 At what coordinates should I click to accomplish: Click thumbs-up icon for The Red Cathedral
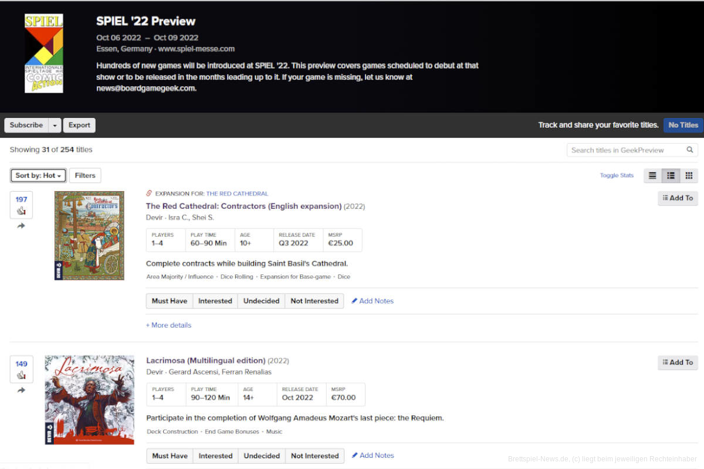point(21,210)
